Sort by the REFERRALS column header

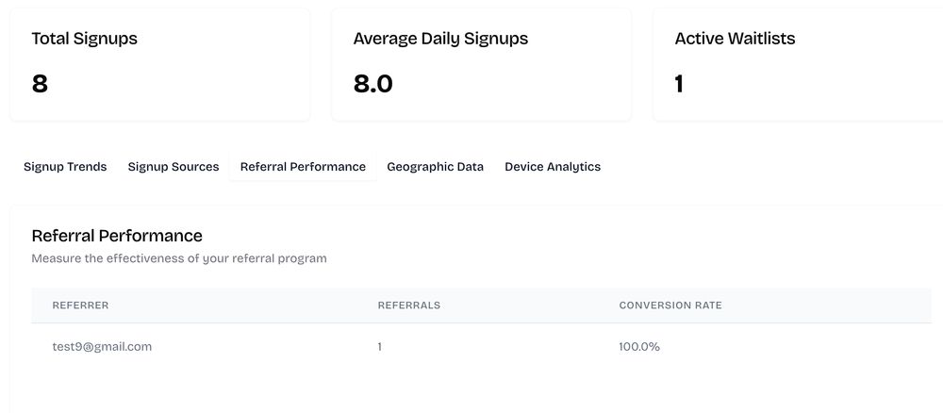409,306
